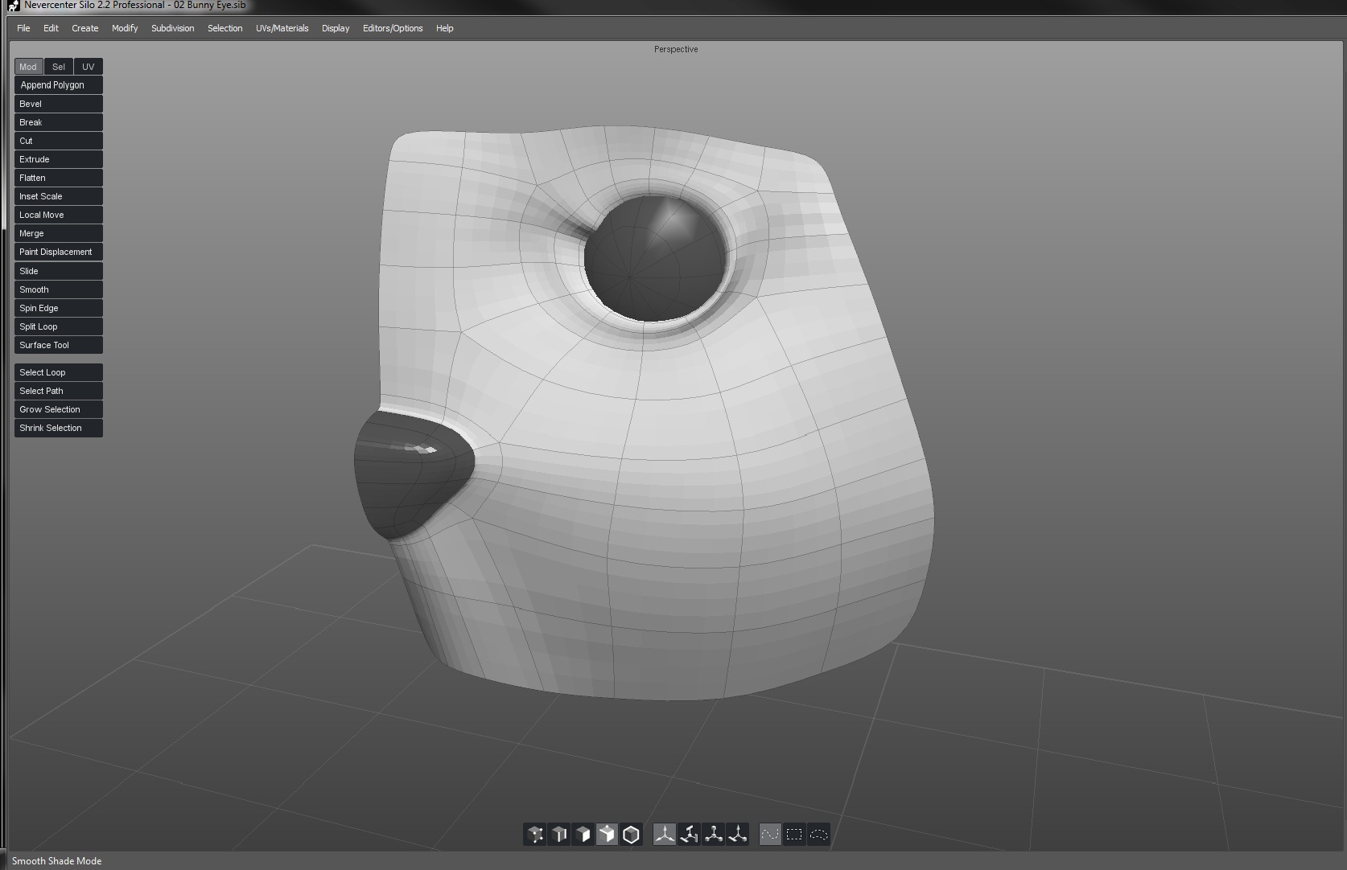This screenshot has width=1347, height=870.
Task: Toggle the move manipulator icon
Action: [x=665, y=835]
